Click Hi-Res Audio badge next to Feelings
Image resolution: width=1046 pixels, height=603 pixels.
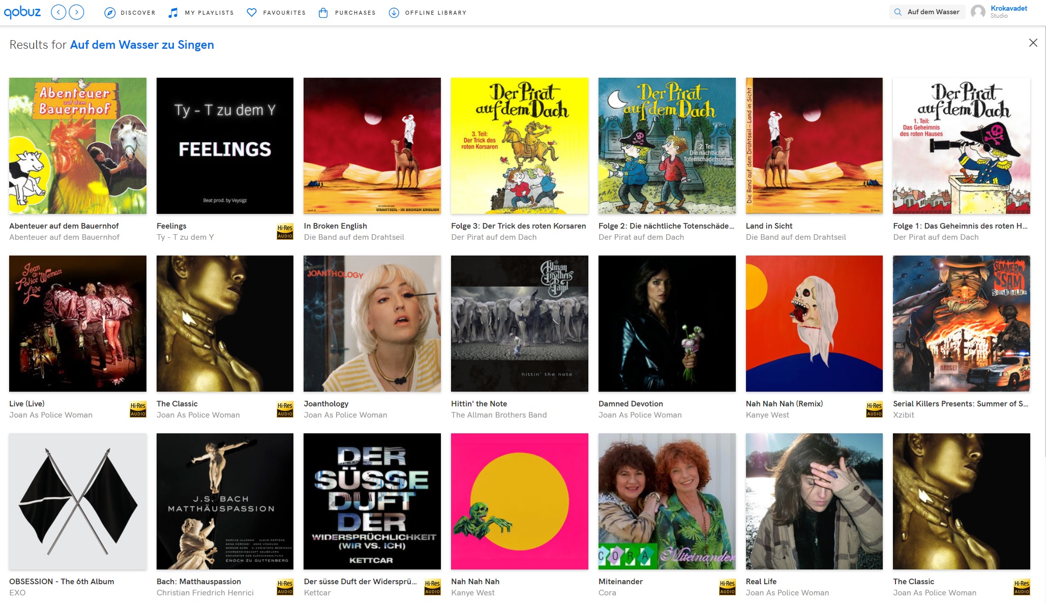(x=285, y=232)
